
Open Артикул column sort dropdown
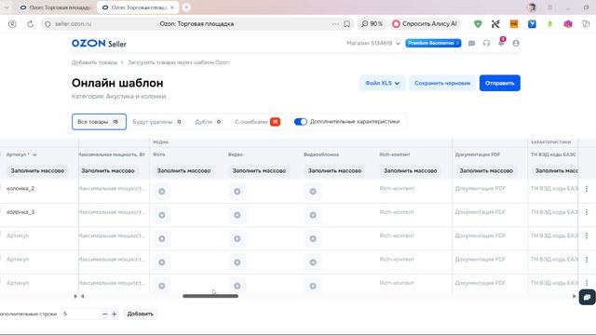pyautogui.click(x=35, y=155)
